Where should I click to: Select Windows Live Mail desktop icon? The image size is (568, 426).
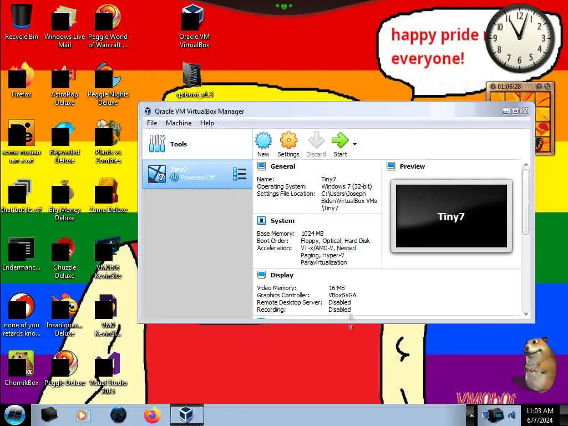[x=64, y=26]
